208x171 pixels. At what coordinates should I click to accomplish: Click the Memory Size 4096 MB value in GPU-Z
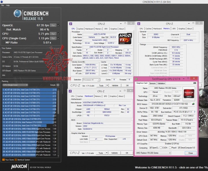point(157,128)
